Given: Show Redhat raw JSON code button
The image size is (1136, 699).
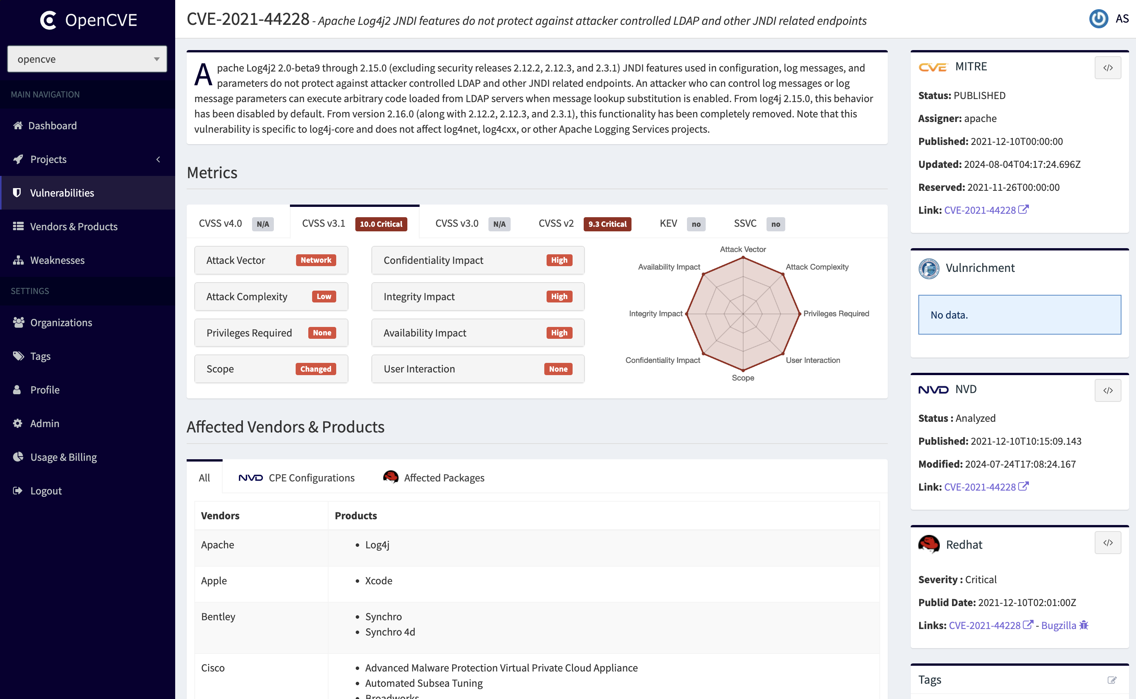Looking at the screenshot, I should (1107, 543).
